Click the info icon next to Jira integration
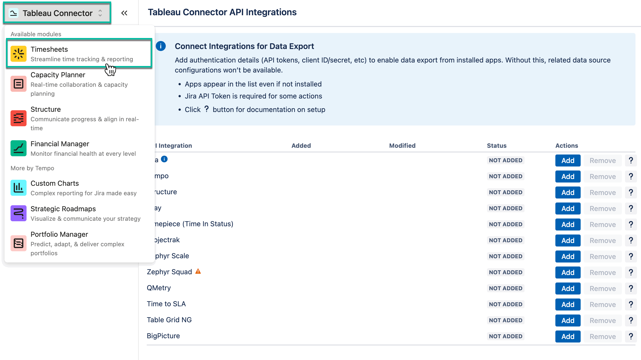Image resolution: width=641 pixels, height=360 pixels. 165,159
